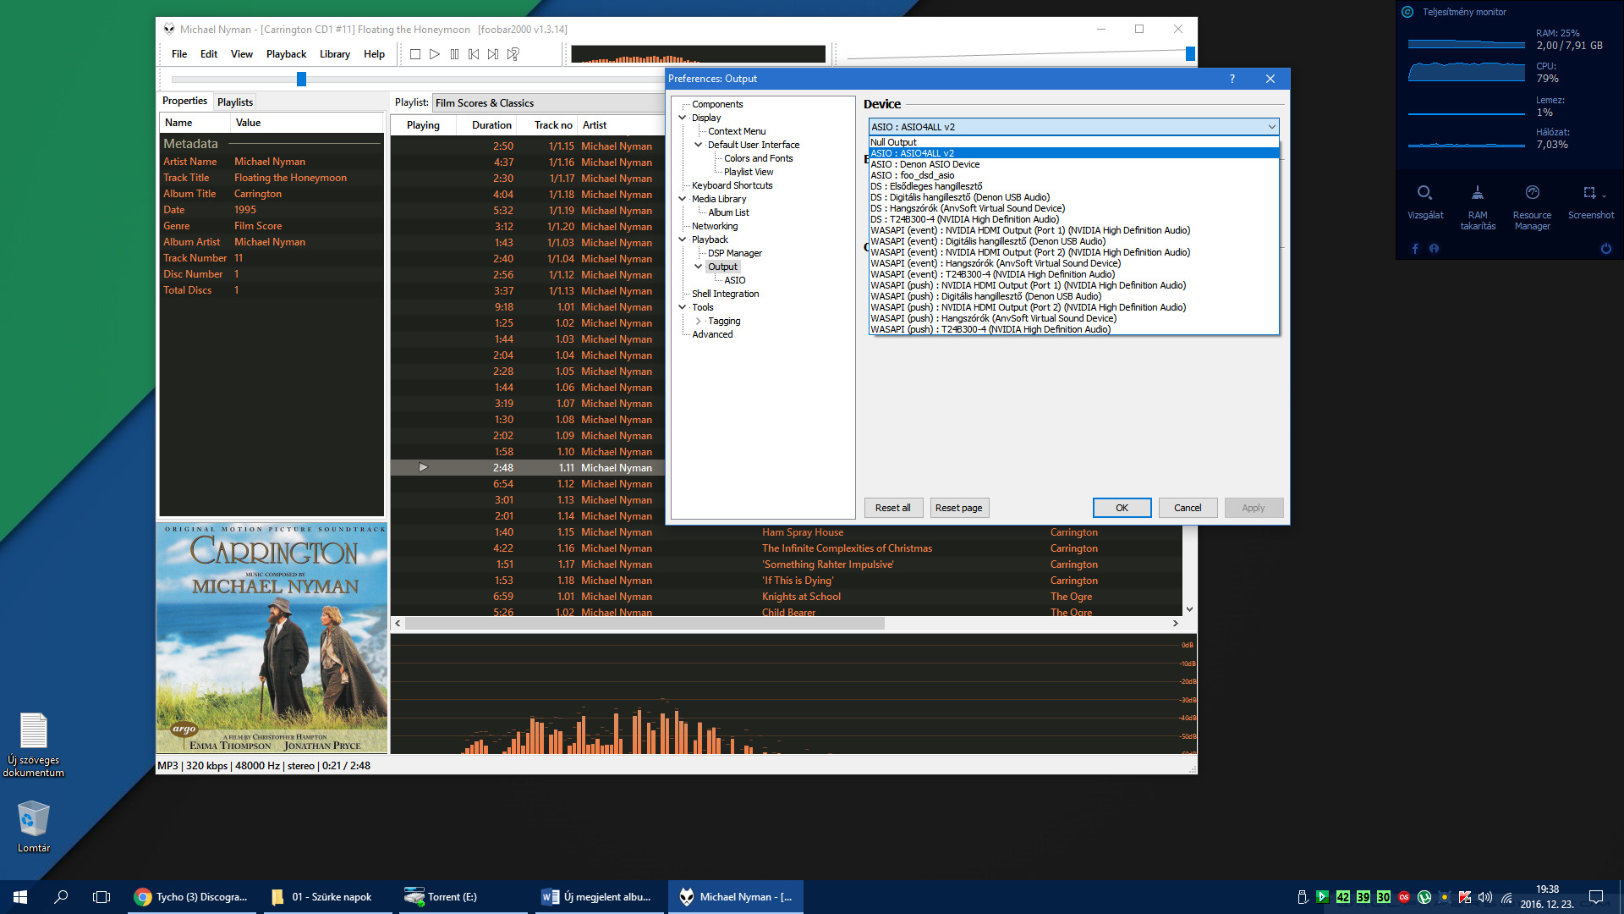This screenshot has height=914, width=1624.
Task: Collapse the Output tree node
Action: coord(699,267)
